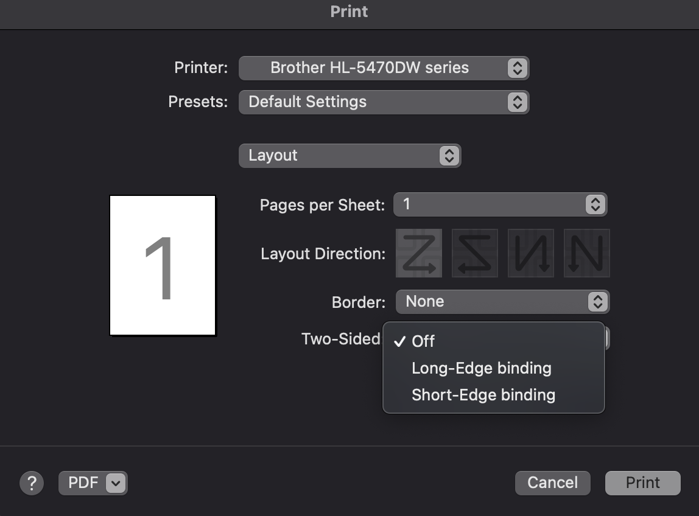The height and width of the screenshot is (516, 699).
Task: Click the Cancel button
Action: click(552, 483)
